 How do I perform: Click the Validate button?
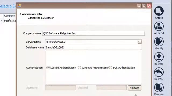tap(135, 88)
